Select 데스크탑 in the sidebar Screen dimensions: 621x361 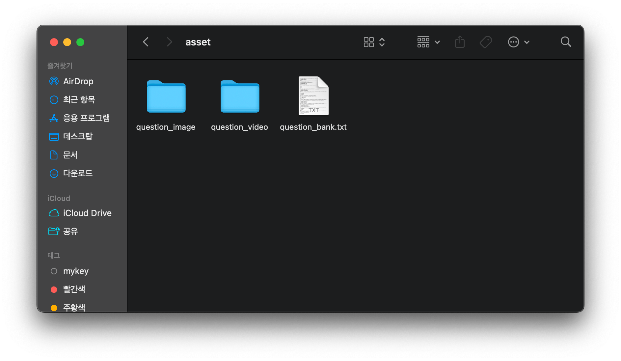(78, 136)
